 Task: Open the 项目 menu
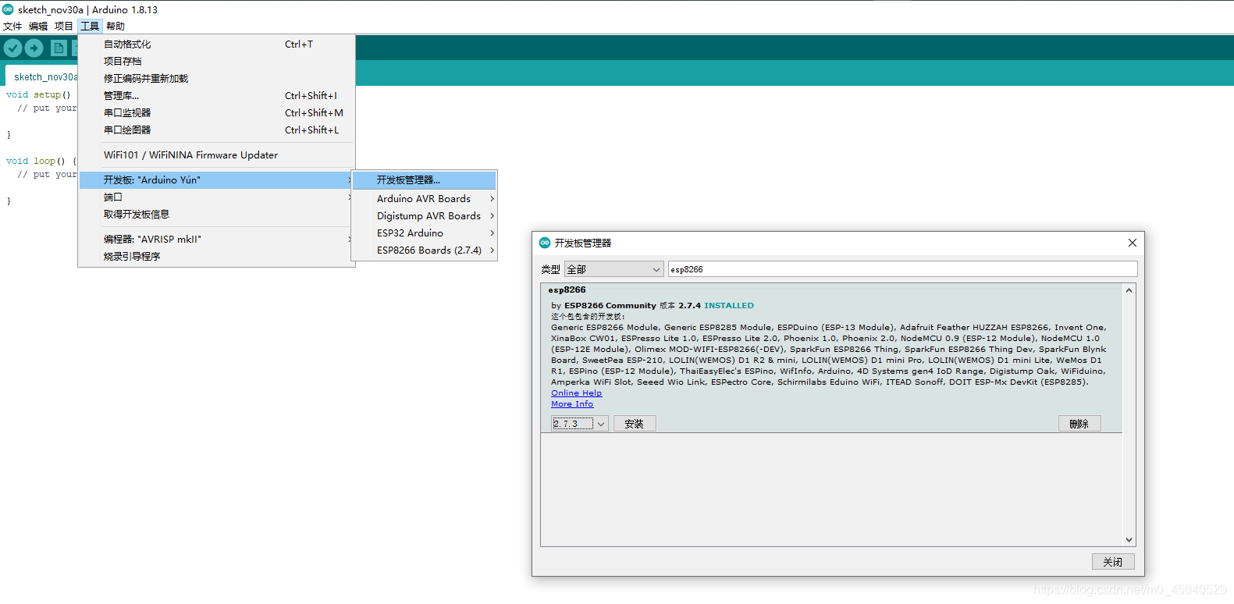(64, 26)
